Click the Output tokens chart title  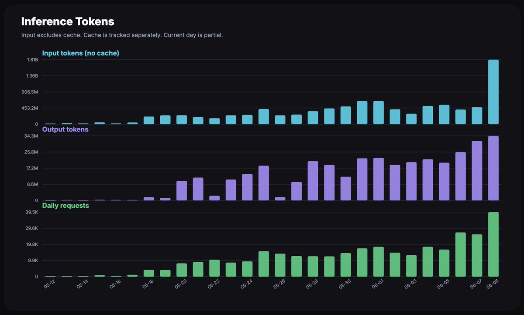(x=65, y=129)
